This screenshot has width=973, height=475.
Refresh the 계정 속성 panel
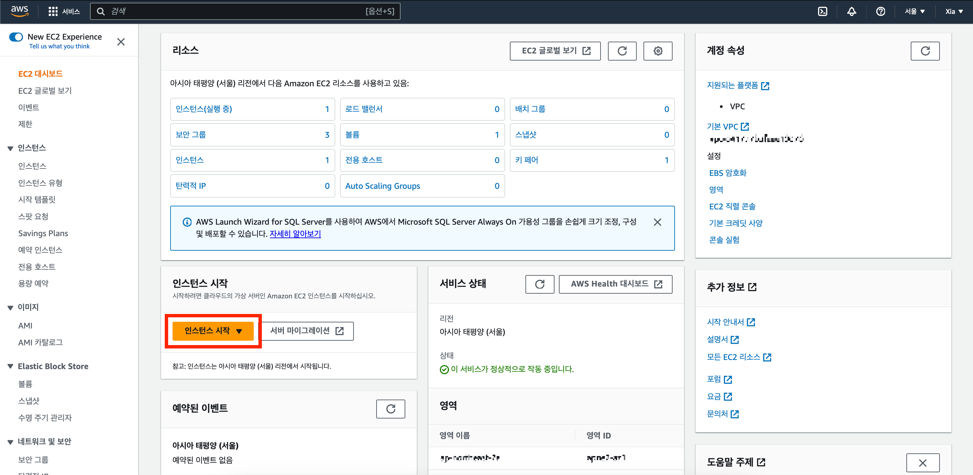(x=925, y=51)
